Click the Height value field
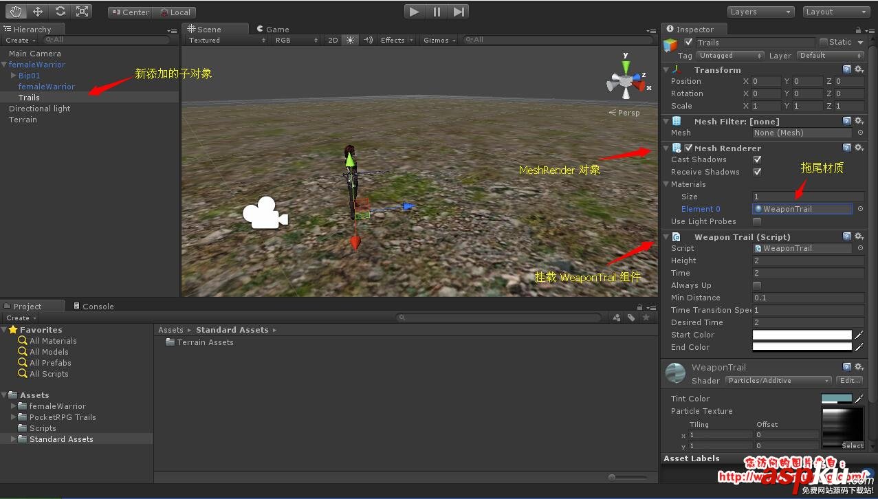This screenshot has width=878, height=499. coord(808,260)
